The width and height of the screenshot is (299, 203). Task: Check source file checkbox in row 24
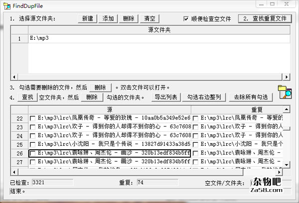coord(32,136)
